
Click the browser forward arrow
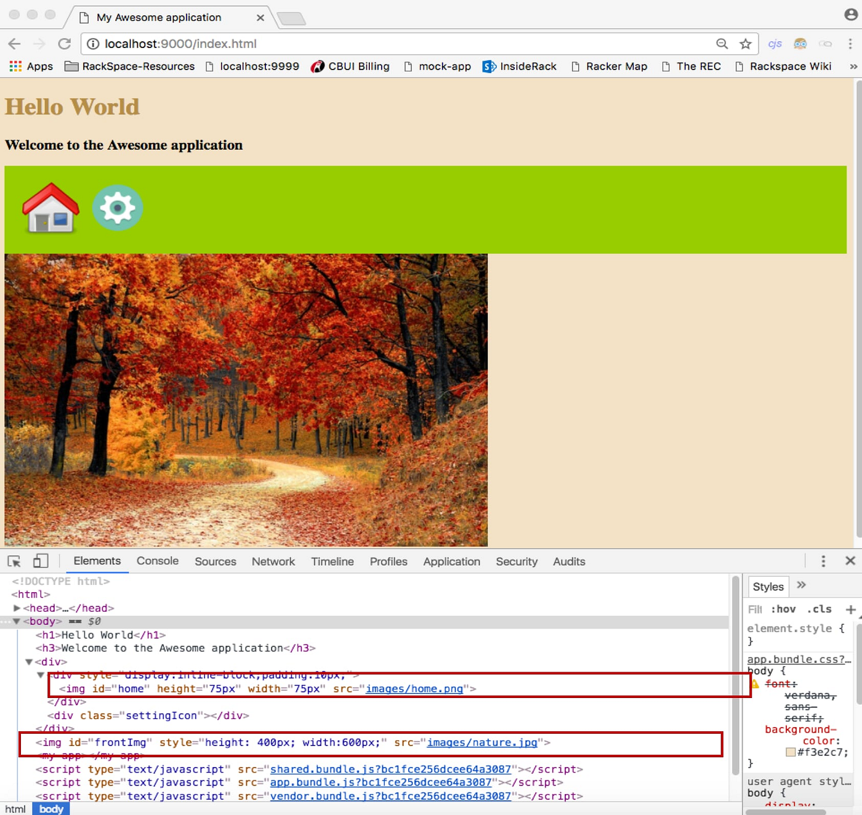point(39,44)
